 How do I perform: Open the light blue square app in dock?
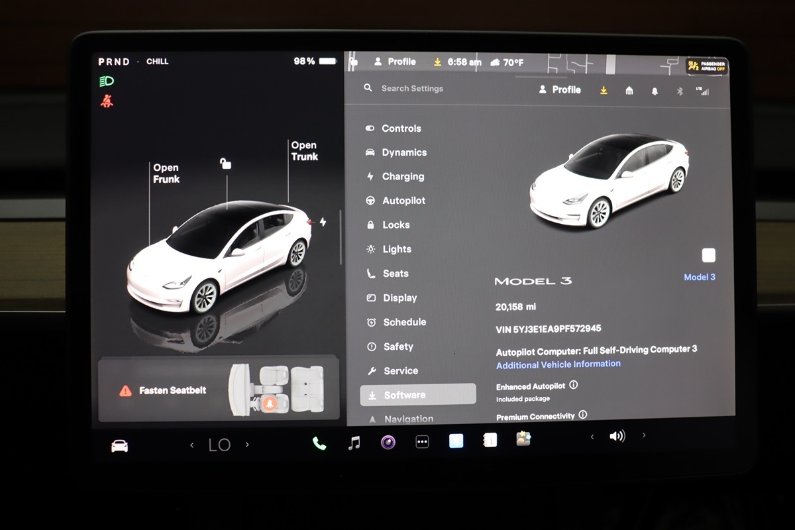[456, 441]
